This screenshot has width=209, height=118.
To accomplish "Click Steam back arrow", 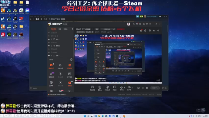I will [31, 19].
